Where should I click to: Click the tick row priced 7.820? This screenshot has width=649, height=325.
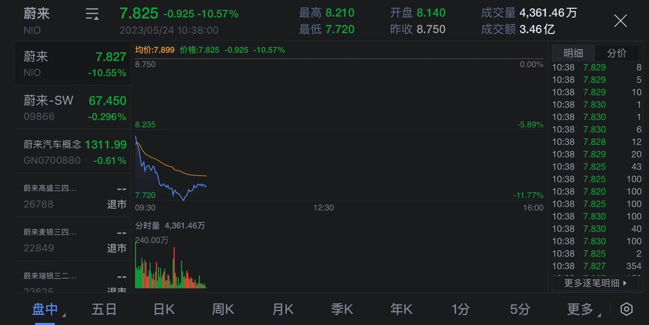[x=597, y=192]
